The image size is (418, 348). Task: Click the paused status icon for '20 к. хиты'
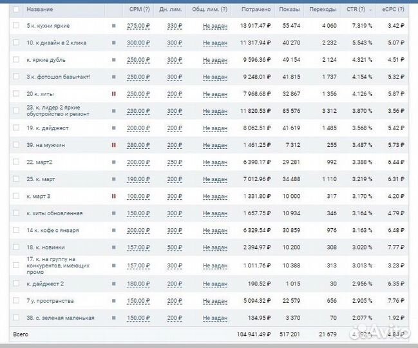pyautogui.click(x=114, y=93)
